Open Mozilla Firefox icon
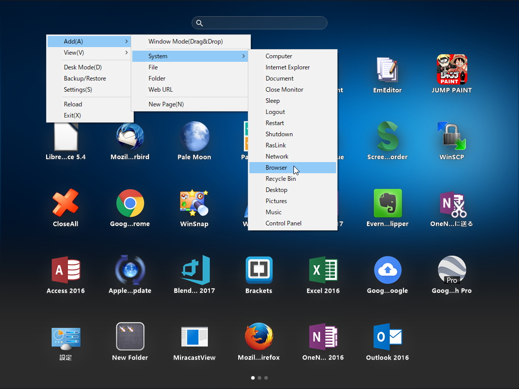This screenshot has width=519, height=389. point(259,336)
